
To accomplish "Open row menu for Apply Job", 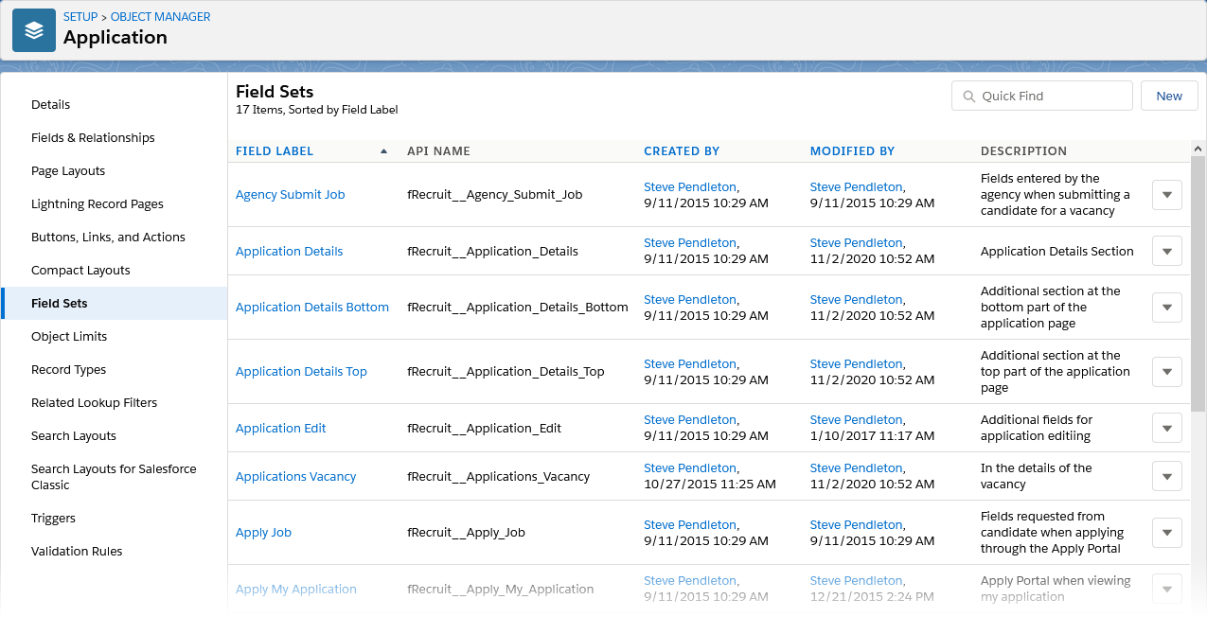I will 1166,533.
